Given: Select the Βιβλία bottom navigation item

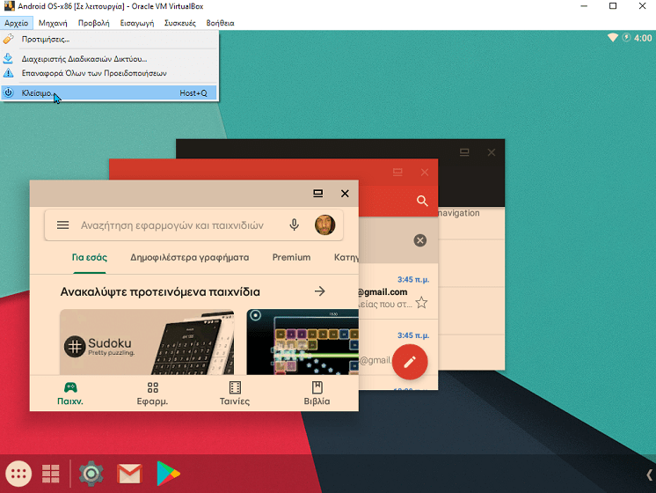Looking at the screenshot, I should point(317,394).
